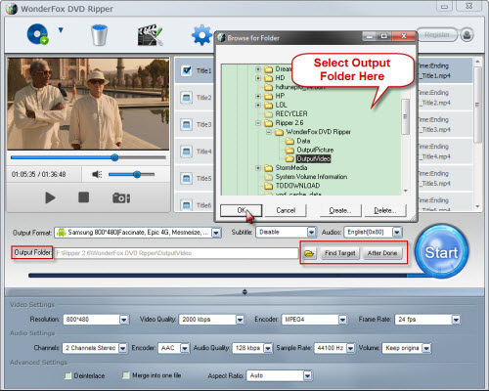This screenshot has height=391, width=489.
Task: Click the trash bin clear list icon
Action: 99,35
